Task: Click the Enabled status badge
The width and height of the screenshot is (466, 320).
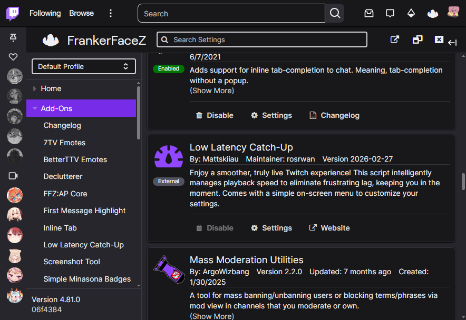Action: pos(169,69)
